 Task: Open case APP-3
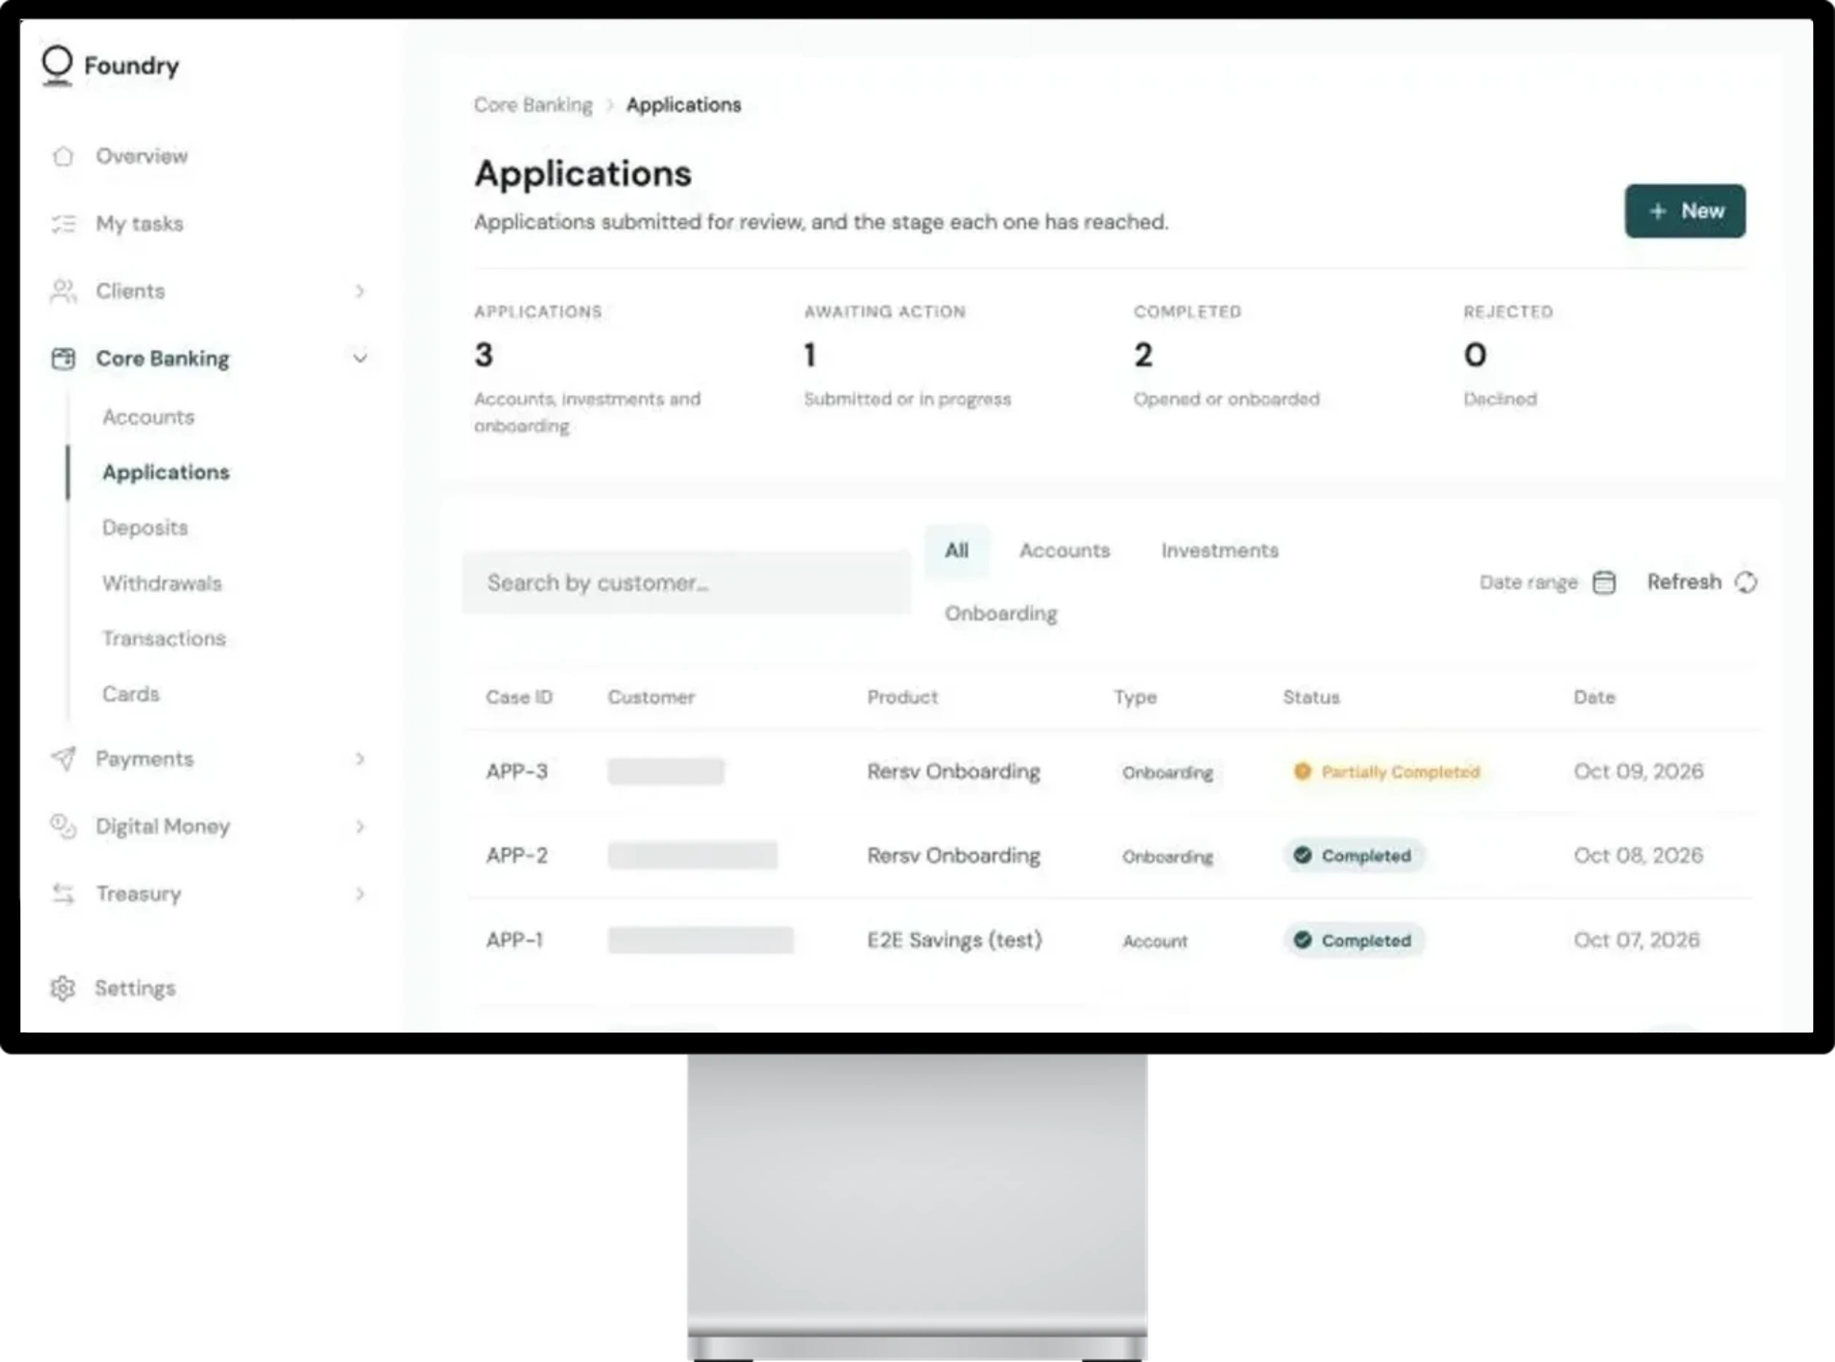pos(517,771)
